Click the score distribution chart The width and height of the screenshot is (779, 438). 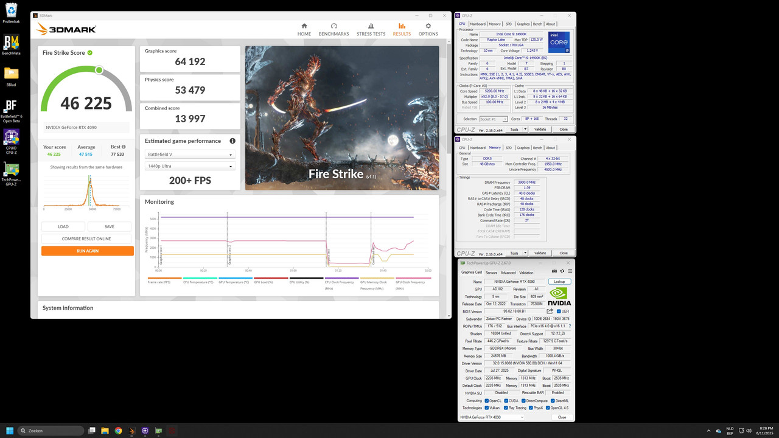pyautogui.click(x=86, y=193)
